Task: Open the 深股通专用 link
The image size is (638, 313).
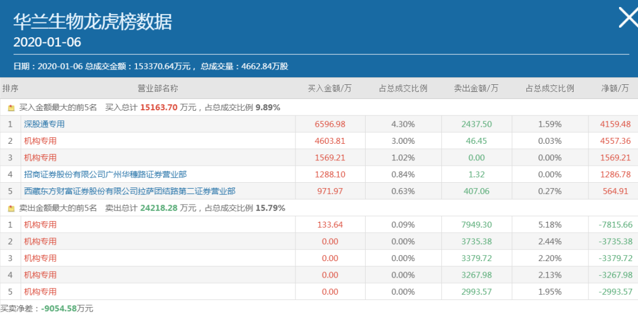Action: coord(44,124)
